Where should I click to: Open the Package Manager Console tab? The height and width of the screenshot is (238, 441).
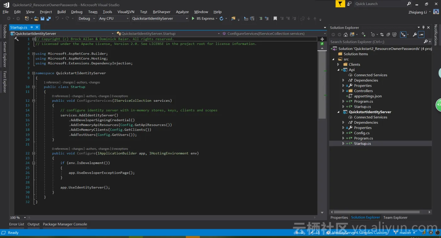tap(65, 224)
